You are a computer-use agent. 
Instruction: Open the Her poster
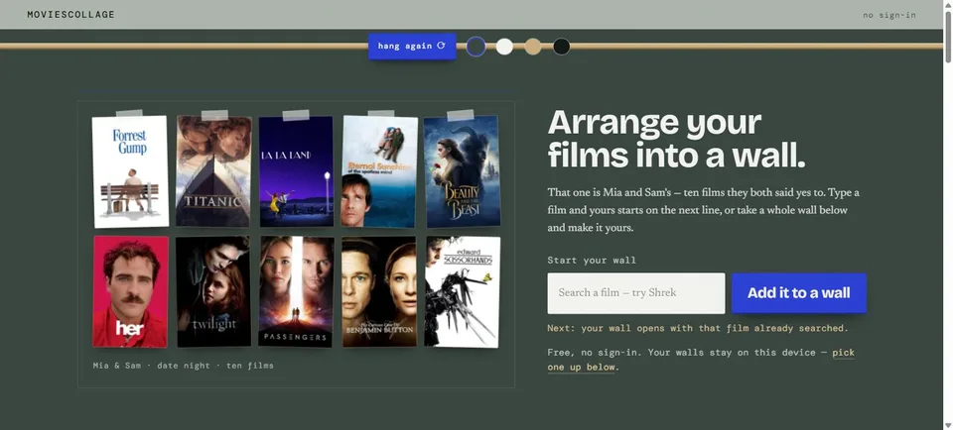[130, 291]
